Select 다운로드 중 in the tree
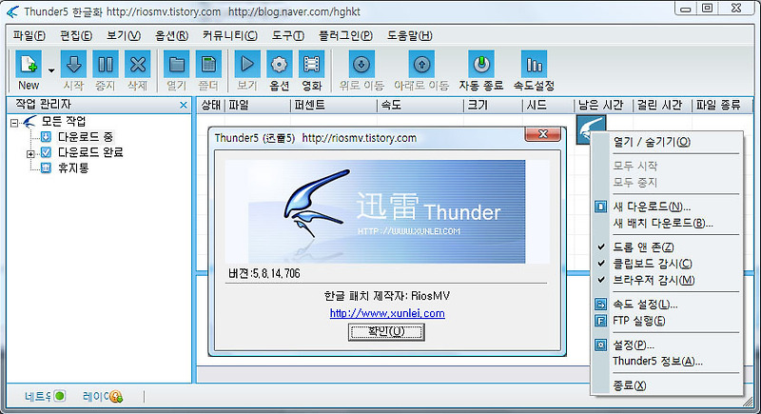Image resolution: width=761 pixels, height=414 pixels. click(86, 137)
